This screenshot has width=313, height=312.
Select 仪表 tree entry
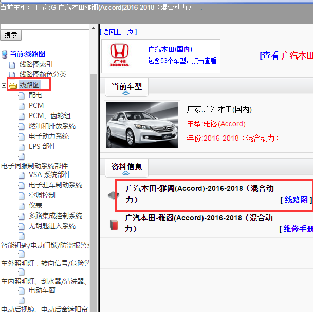click(x=35, y=205)
